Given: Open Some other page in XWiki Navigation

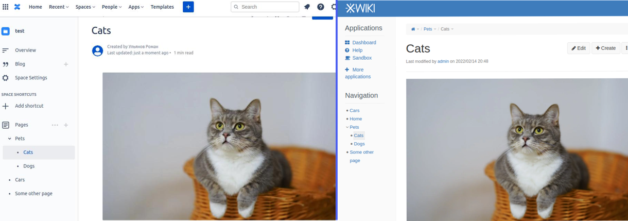Looking at the screenshot, I should click(x=361, y=156).
